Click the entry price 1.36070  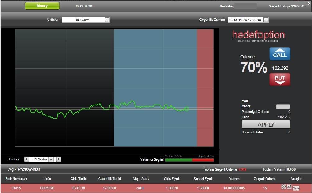tap(172, 188)
